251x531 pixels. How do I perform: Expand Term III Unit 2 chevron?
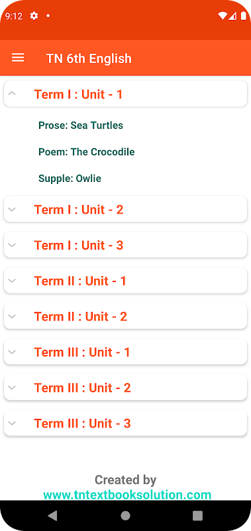(x=12, y=388)
